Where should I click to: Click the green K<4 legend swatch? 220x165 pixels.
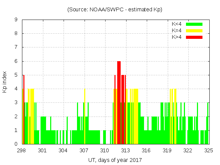coord(194,24)
